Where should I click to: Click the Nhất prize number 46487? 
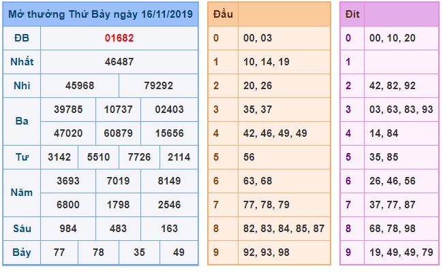coord(119,62)
